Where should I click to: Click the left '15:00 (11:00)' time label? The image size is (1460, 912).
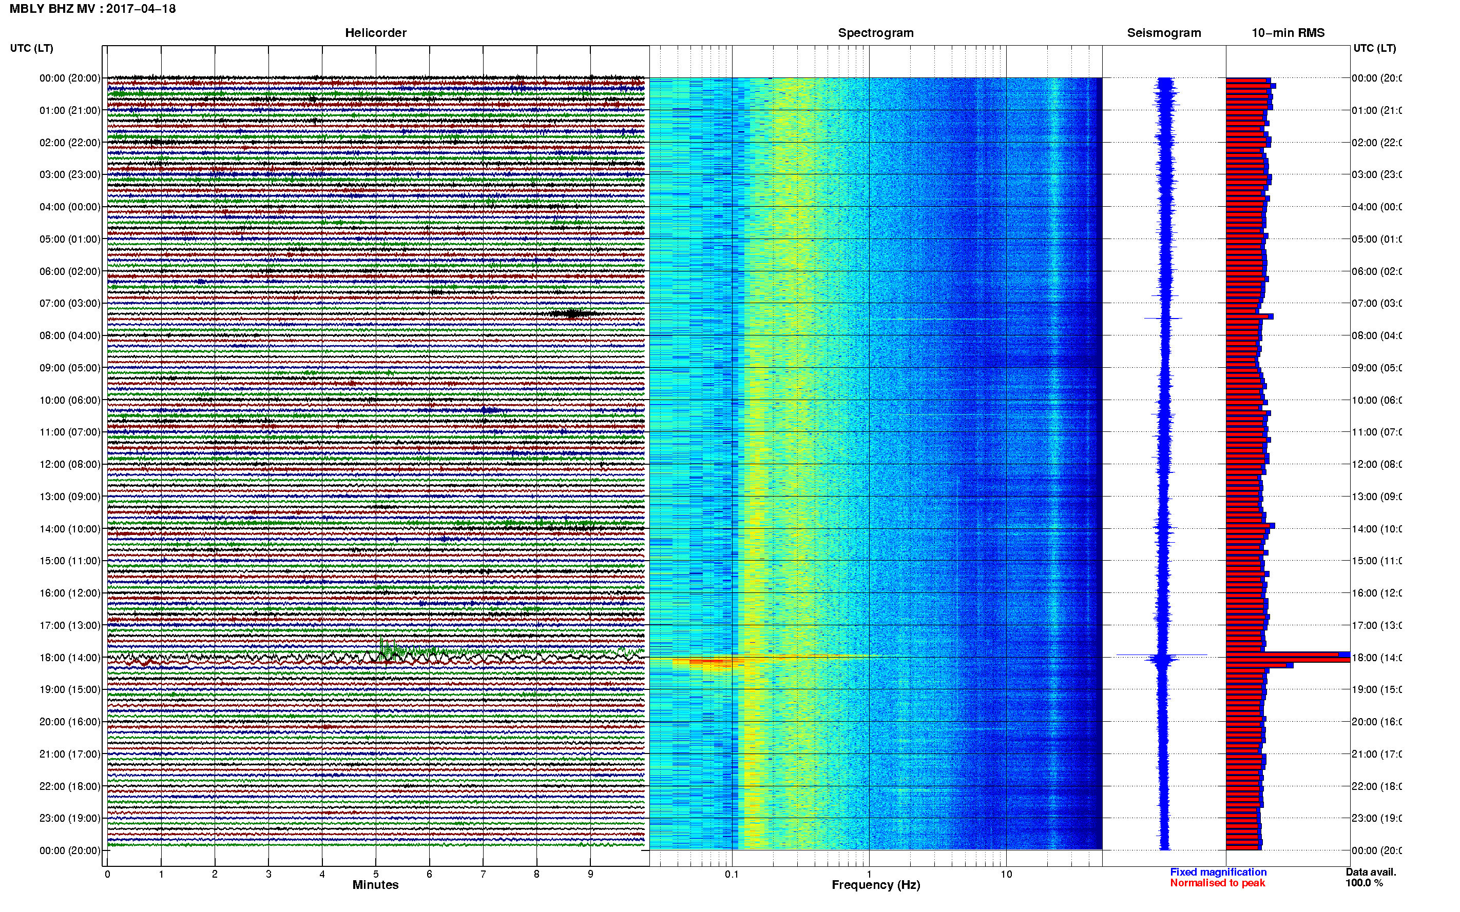(x=70, y=561)
